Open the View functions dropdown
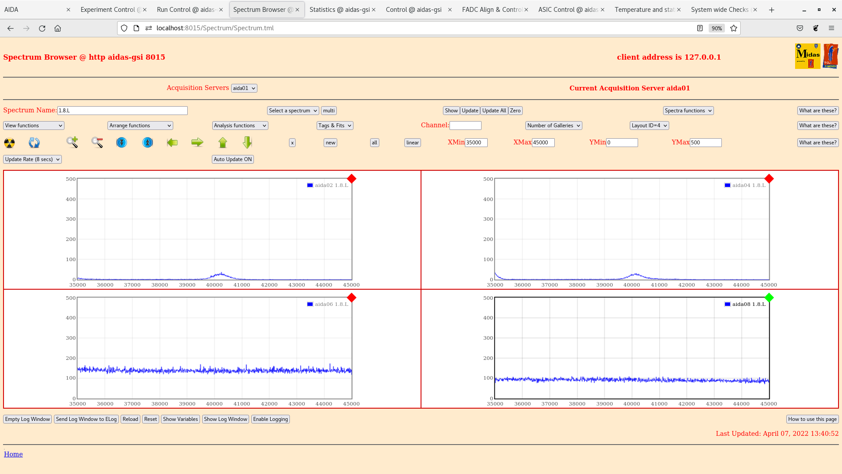The image size is (842, 474). click(x=34, y=126)
